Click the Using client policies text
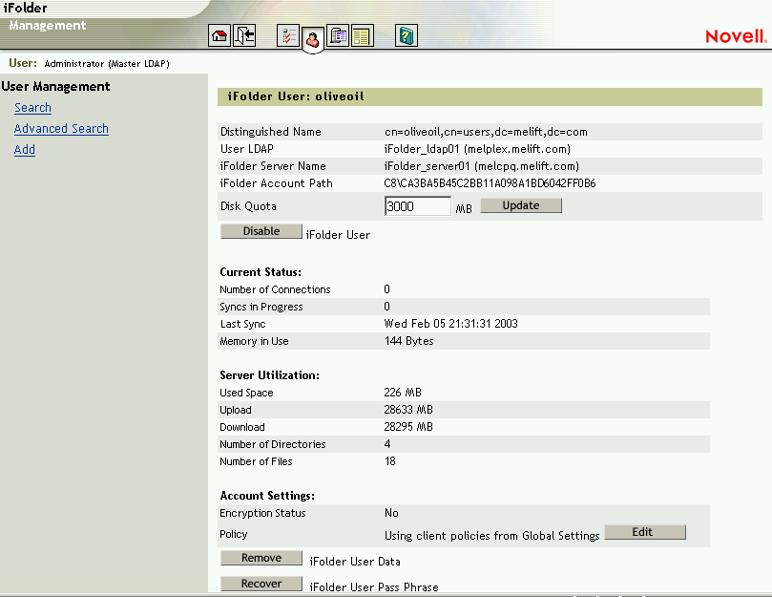The width and height of the screenshot is (772, 597). pyautogui.click(x=491, y=536)
